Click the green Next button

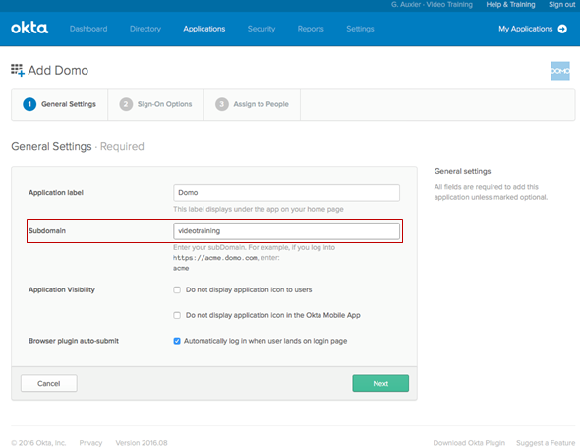(380, 383)
